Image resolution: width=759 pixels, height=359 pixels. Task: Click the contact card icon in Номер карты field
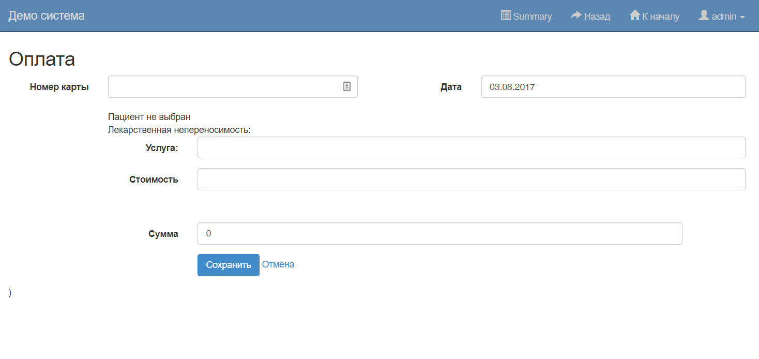(x=347, y=87)
